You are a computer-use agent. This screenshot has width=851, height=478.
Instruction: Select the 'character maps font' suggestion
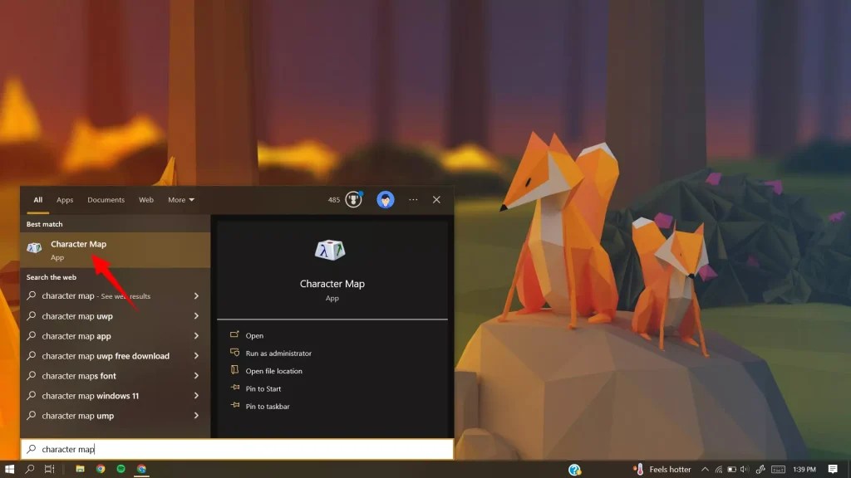pos(115,376)
